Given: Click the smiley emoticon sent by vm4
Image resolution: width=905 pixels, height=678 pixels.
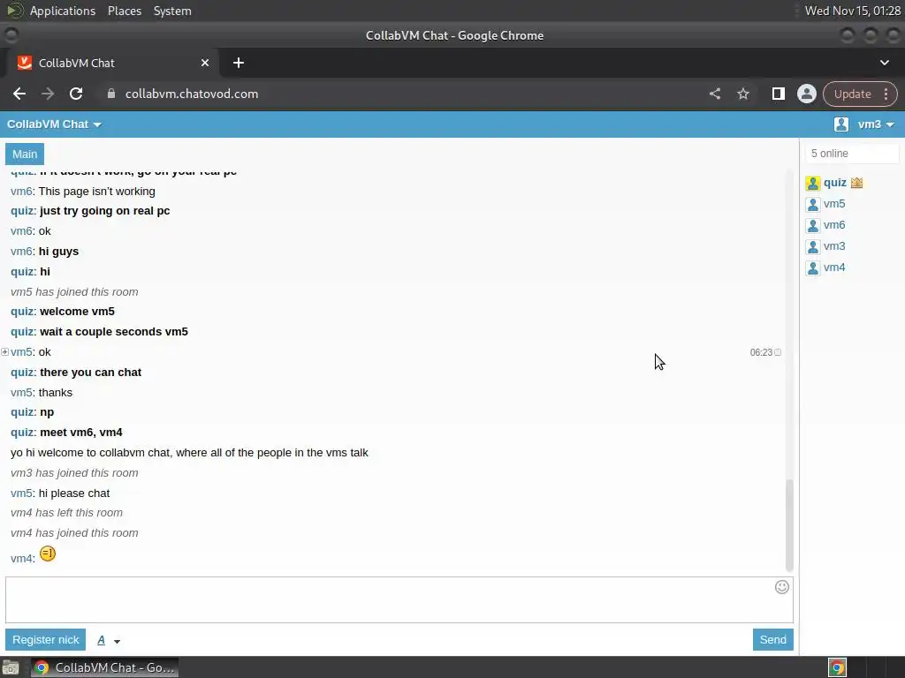Looking at the screenshot, I should click(48, 554).
